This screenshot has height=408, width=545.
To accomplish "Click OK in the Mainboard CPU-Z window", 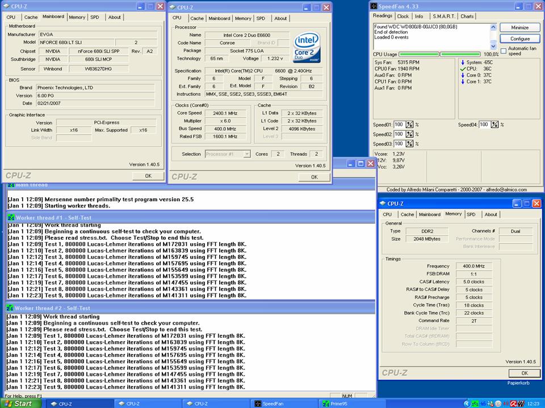I will tap(148, 176).
